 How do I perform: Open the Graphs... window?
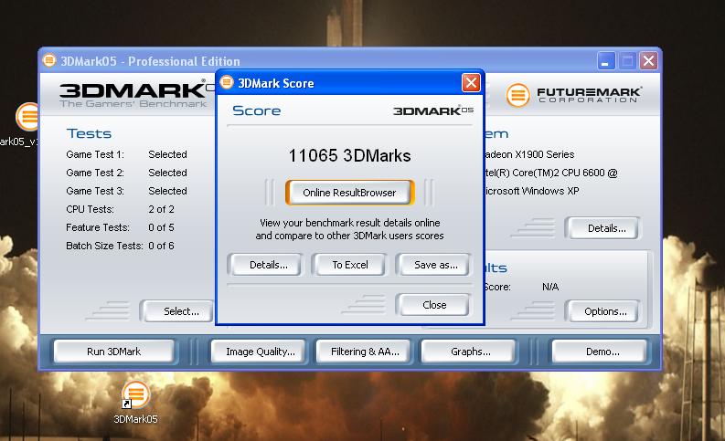pos(470,352)
